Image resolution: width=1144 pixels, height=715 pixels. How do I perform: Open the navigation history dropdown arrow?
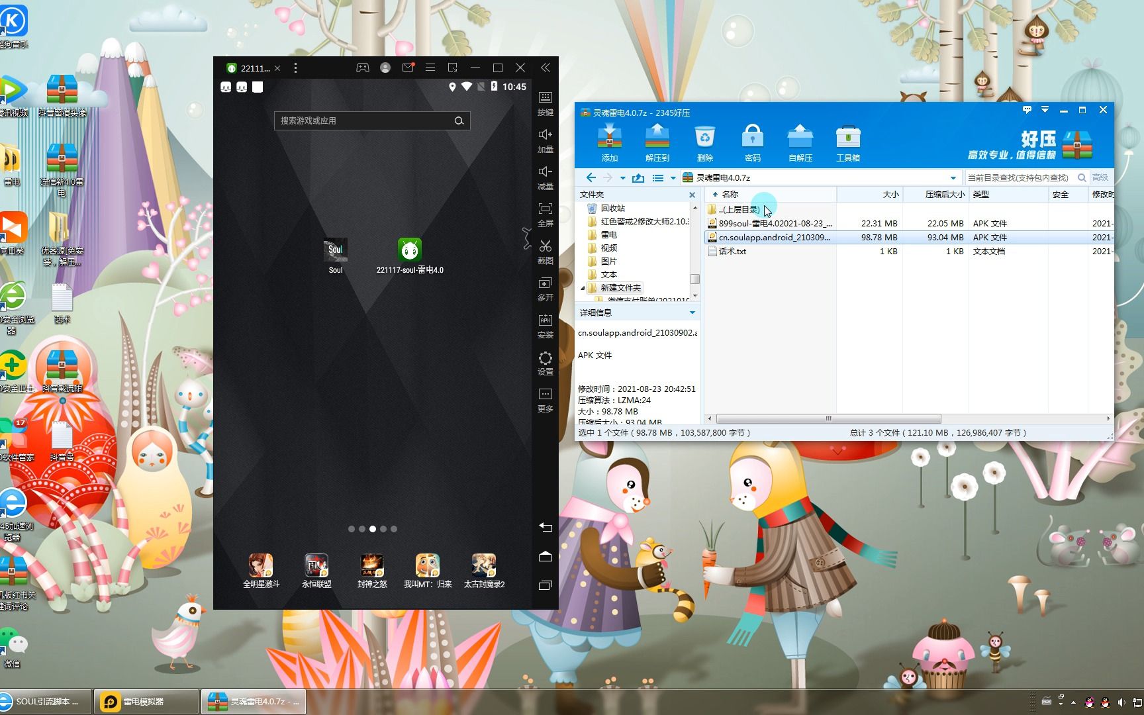622,177
